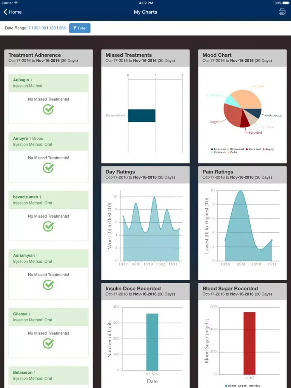Select the Anxious legend dot in Mood Chart
Screen dimensions: 291x388
(212, 149)
